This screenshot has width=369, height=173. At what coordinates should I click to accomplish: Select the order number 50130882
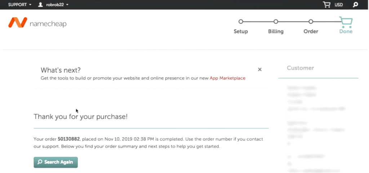point(69,139)
